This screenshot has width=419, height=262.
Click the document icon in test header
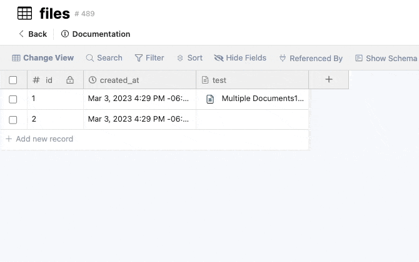coord(205,80)
